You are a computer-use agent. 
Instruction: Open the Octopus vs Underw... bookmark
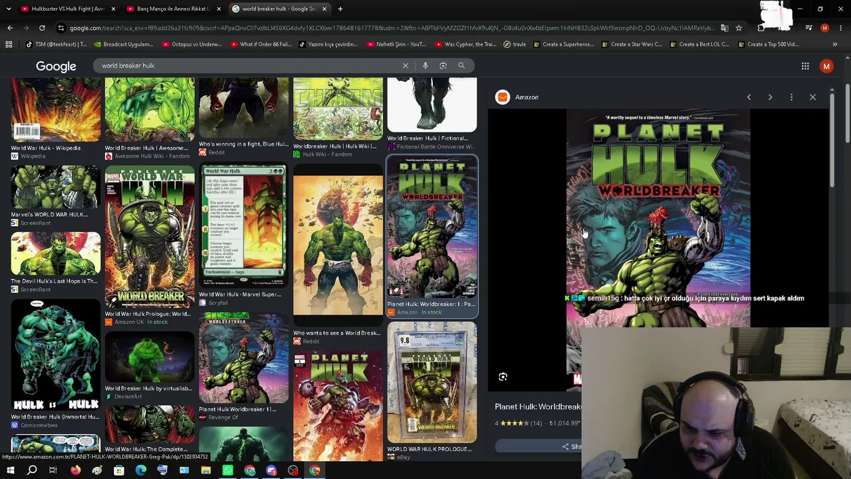192,44
